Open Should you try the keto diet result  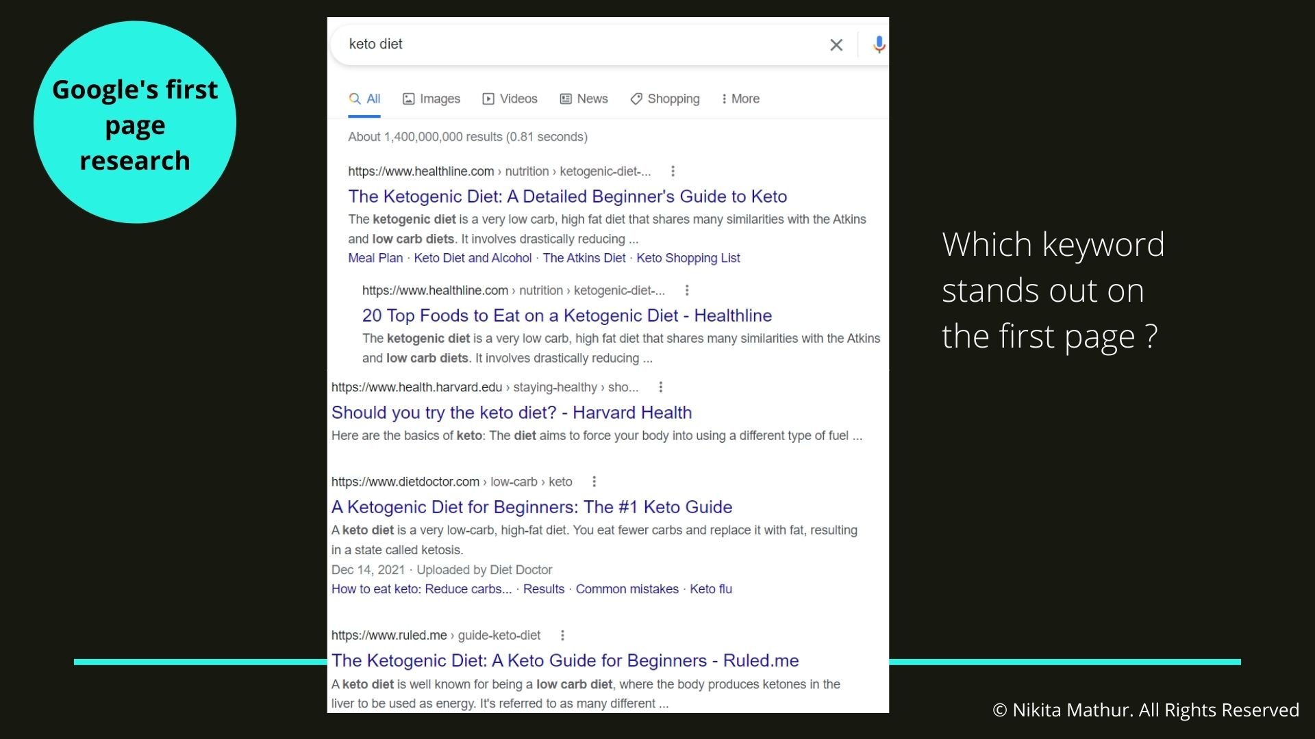tap(512, 413)
